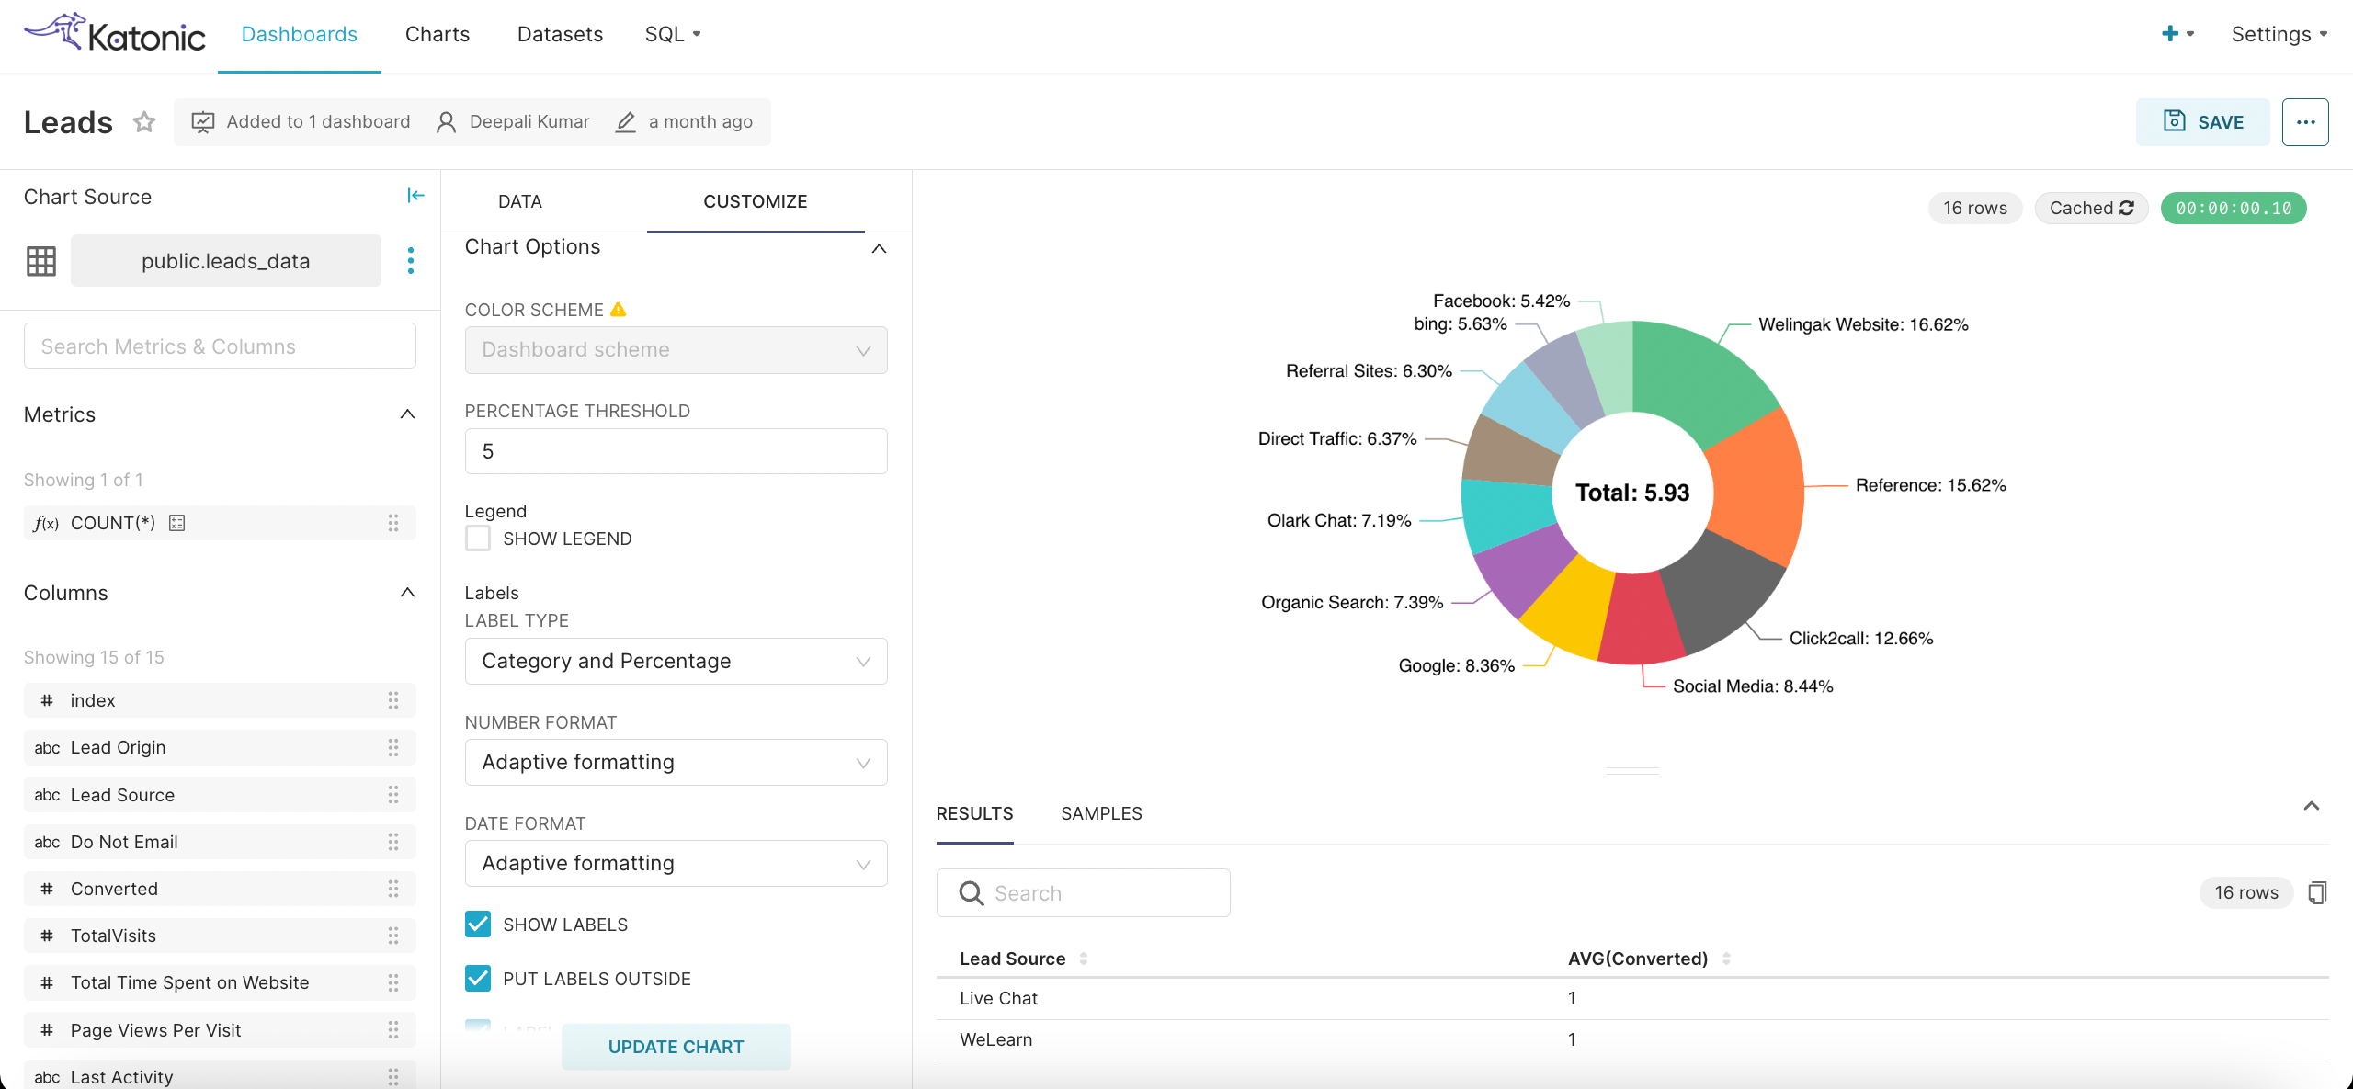The width and height of the screenshot is (2353, 1089).
Task: Click the Percentage Threshold input
Action: coord(676,451)
